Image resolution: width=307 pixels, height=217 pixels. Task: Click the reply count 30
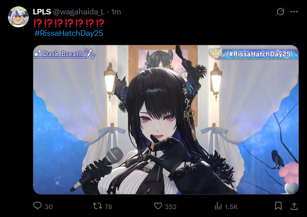click(49, 207)
